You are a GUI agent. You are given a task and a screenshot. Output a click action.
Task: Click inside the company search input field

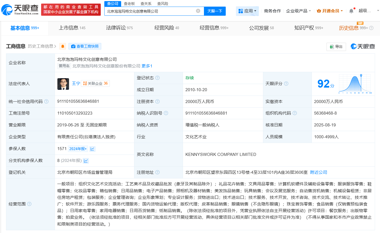pos(152,11)
